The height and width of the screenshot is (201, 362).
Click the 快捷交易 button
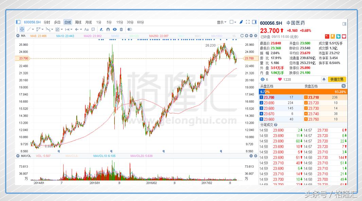click(x=337, y=79)
